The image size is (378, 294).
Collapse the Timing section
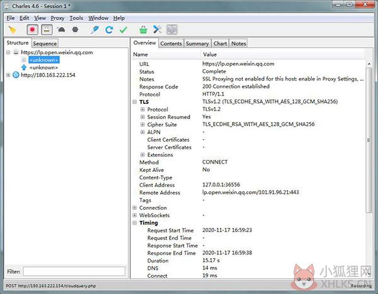pyautogui.click(x=135, y=223)
